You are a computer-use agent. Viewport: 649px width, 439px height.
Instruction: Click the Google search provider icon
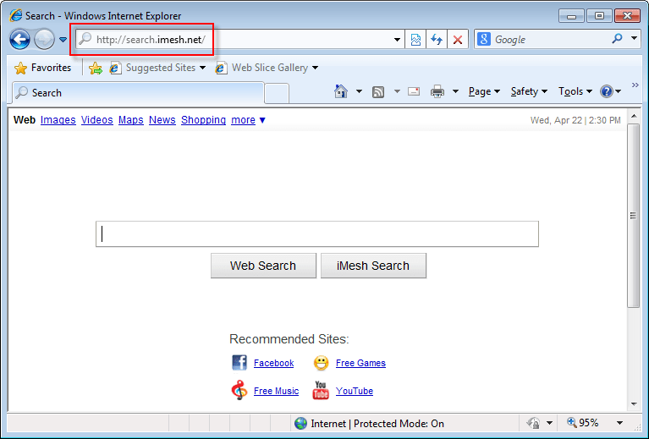pos(483,39)
